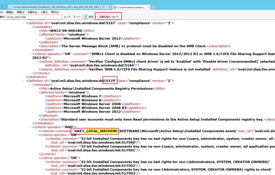
Task: Click test_ref value tst:517502
Action: 102,166
